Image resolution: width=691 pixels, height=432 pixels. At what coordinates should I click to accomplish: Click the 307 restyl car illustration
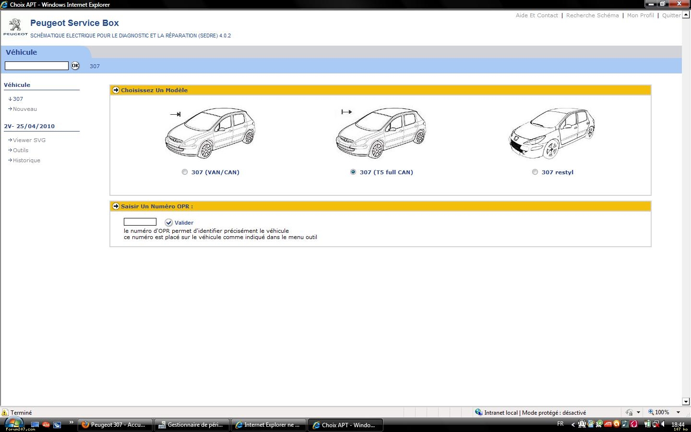tap(552, 133)
